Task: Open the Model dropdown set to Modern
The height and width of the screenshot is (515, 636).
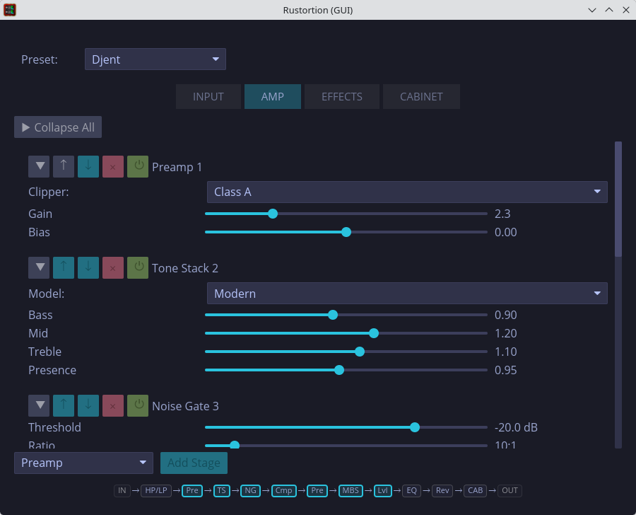Action: coord(407,294)
